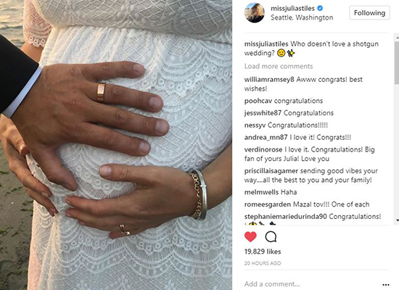Click the comments scrollbar down arrow
The width and height of the screenshot is (399, 290).
point(397,220)
